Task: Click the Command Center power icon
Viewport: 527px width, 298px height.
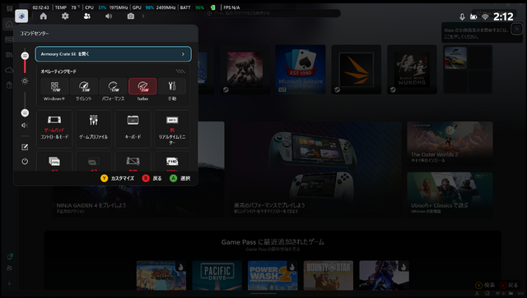Action: [x=25, y=161]
